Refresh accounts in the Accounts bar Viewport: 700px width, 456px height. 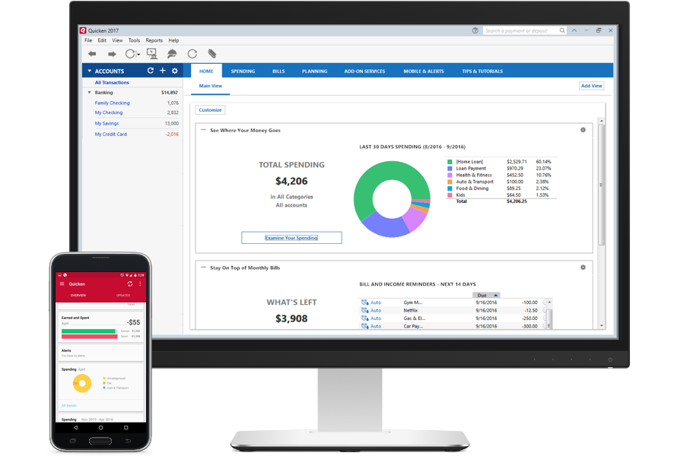[x=151, y=71]
